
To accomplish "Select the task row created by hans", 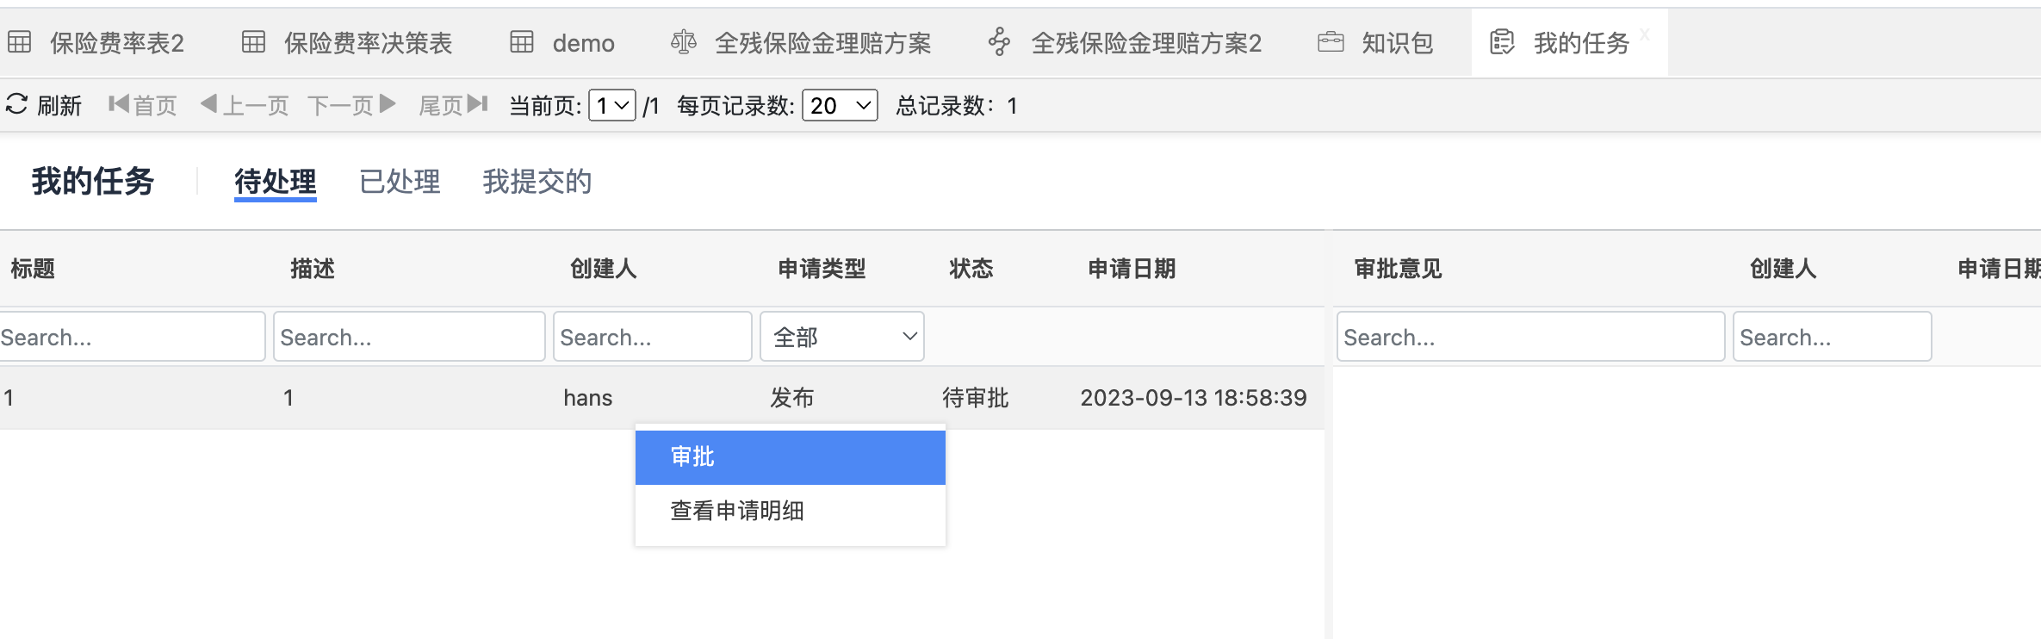I will point(587,398).
